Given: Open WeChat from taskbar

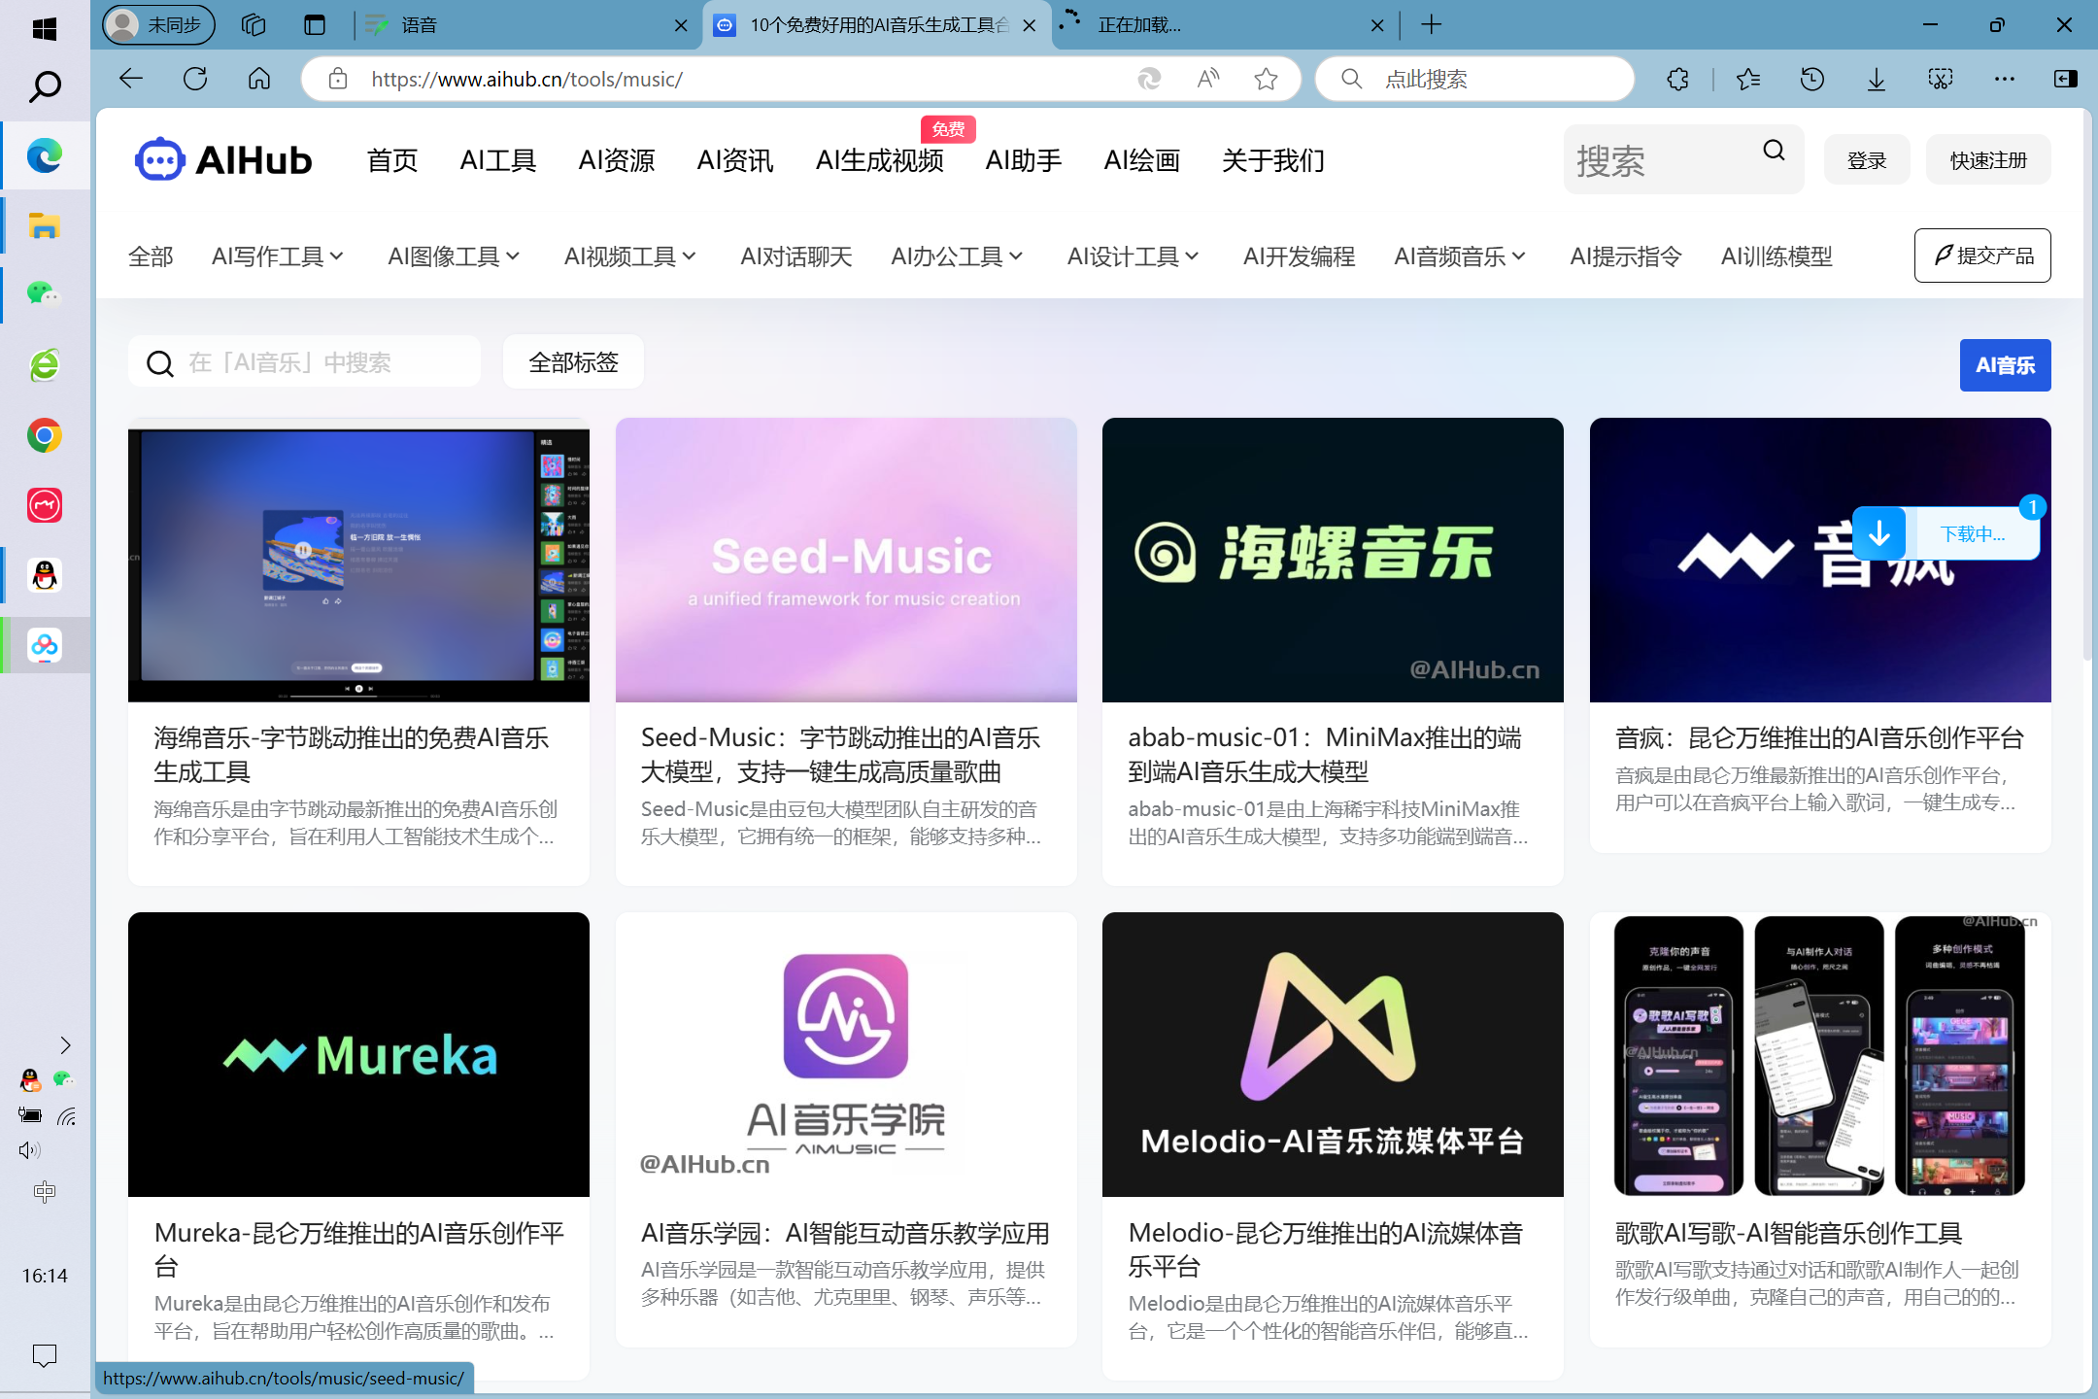Looking at the screenshot, I should pyautogui.click(x=45, y=293).
